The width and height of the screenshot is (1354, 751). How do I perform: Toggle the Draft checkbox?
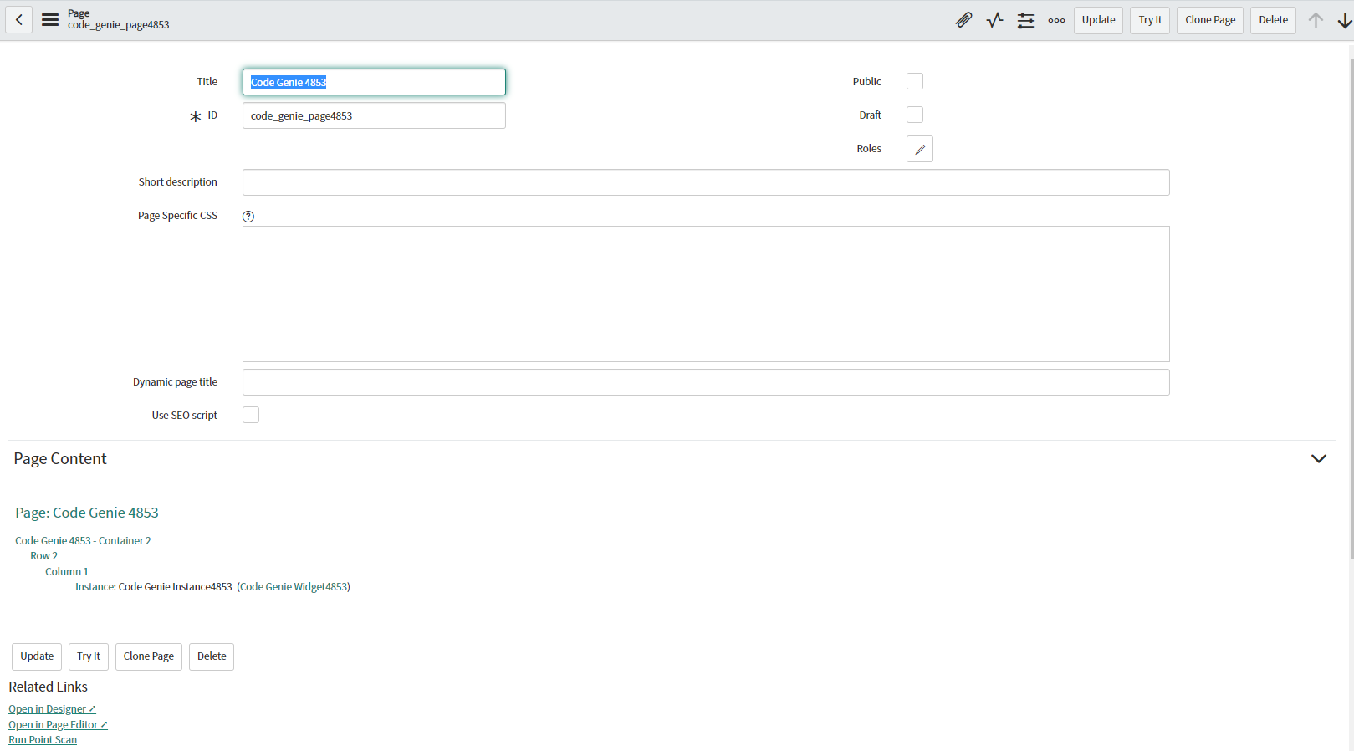pos(915,115)
